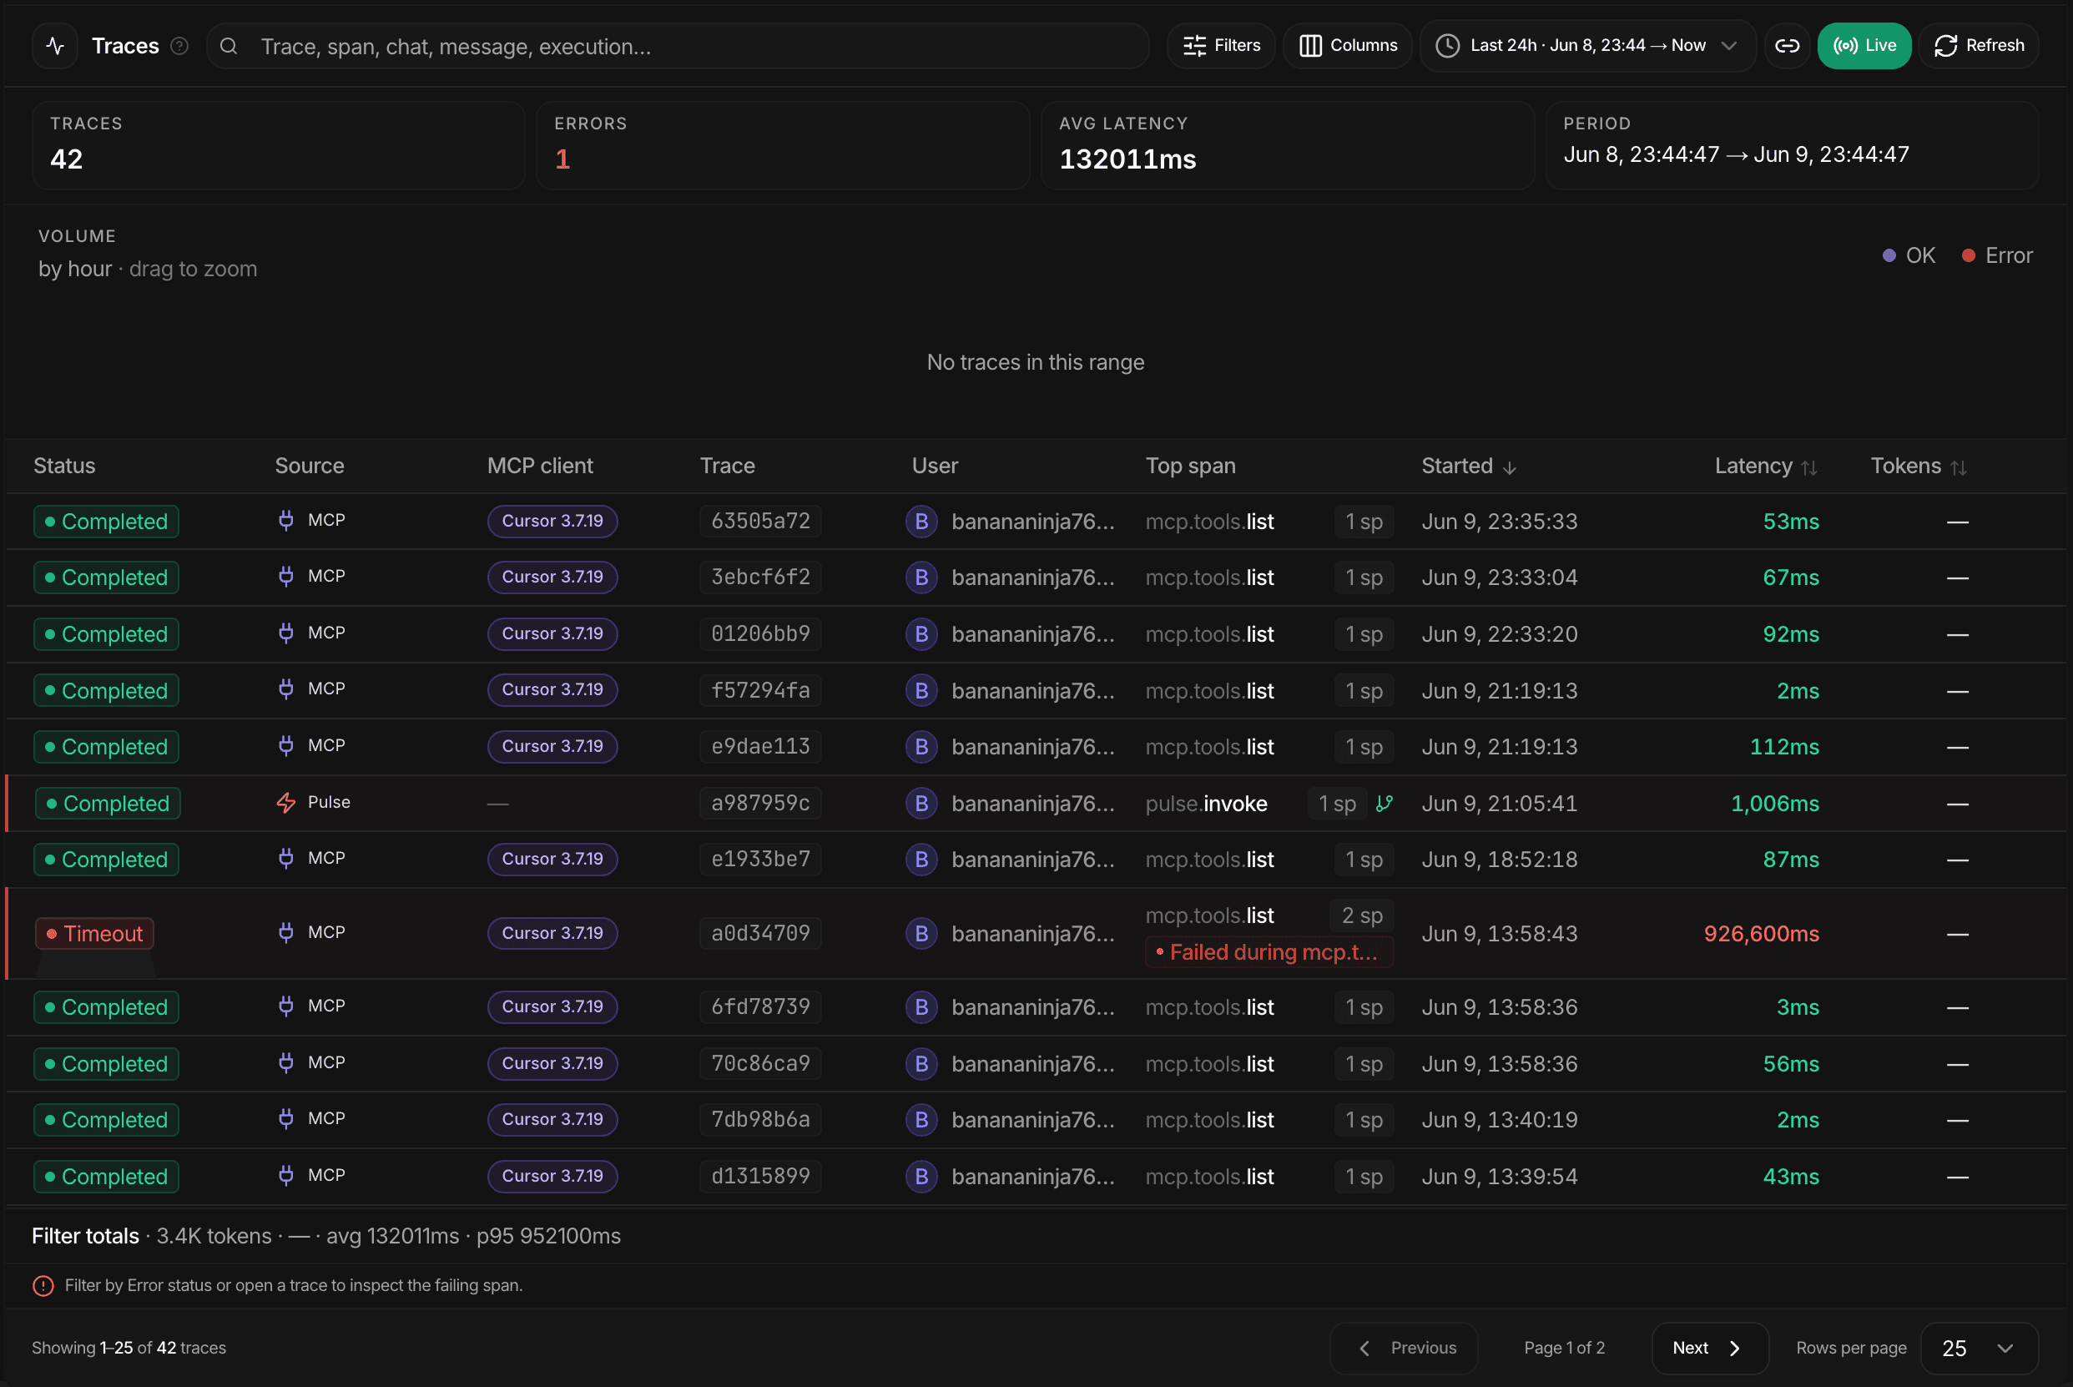This screenshot has width=2073, height=1387.
Task: Open timed-out trace a0d34709
Action: pyautogui.click(x=760, y=933)
